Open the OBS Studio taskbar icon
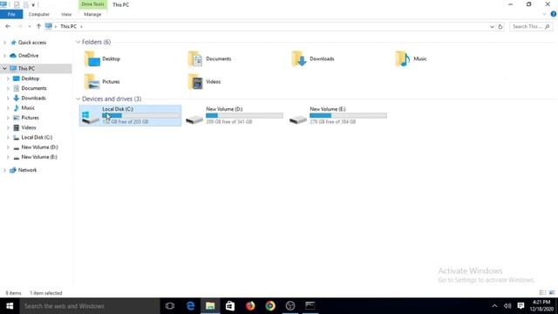Viewport: 558px width, 314px height. coord(290,306)
